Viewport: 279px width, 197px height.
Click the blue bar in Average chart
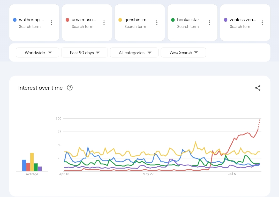(24, 165)
